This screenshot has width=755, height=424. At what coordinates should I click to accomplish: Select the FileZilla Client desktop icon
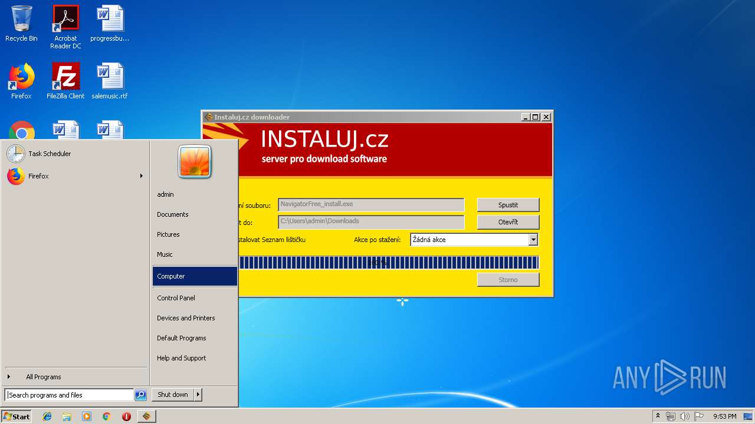pyautogui.click(x=65, y=81)
